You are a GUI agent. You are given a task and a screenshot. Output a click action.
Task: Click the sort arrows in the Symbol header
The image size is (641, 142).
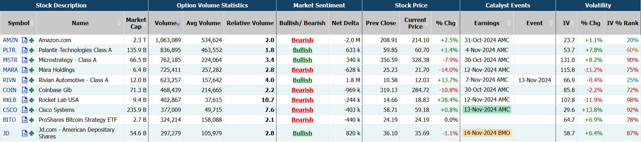(32, 23)
